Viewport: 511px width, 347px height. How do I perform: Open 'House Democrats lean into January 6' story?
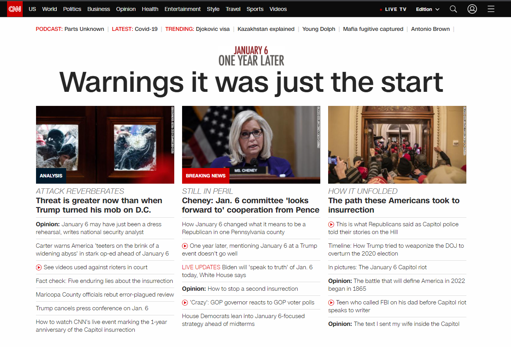click(x=243, y=320)
